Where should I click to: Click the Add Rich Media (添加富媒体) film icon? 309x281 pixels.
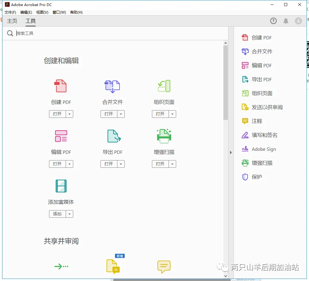point(61,186)
